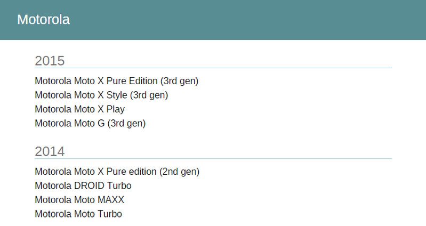This screenshot has width=426, height=226.
Task: Open the 2015 Style-named Moto X device
Action: click(x=101, y=95)
